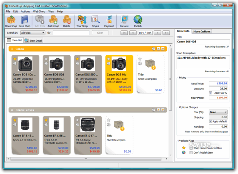Open the Actions menu

point(25,11)
